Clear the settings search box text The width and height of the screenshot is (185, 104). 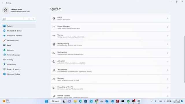tap(29, 19)
